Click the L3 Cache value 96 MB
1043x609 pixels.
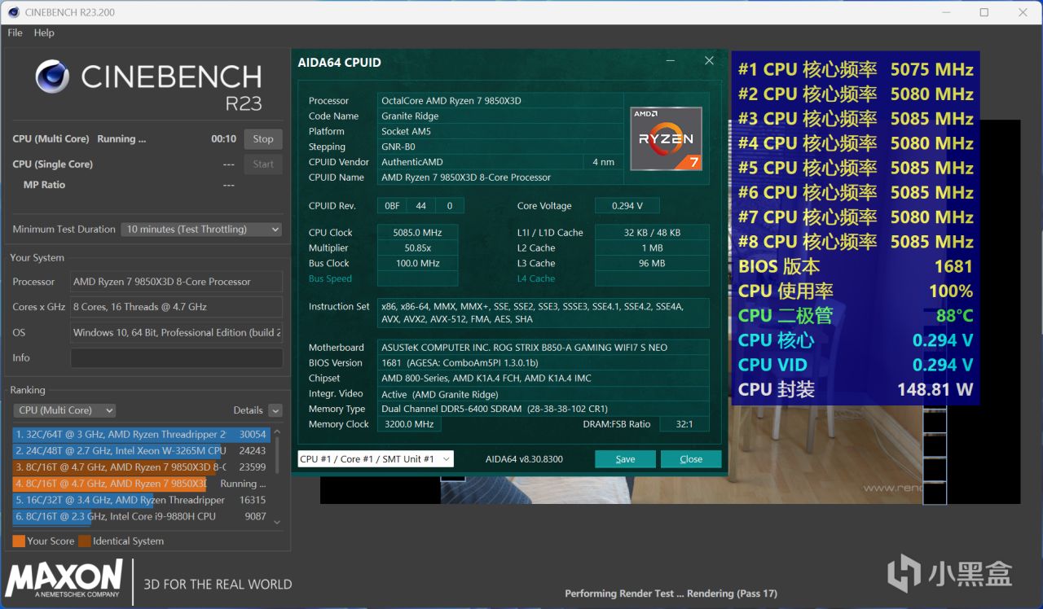652,264
